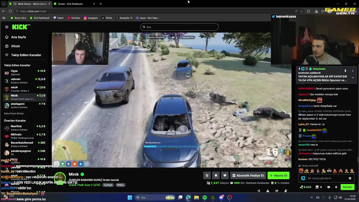Open the TikTok bookmark

pyautogui.click(x=107, y=18)
